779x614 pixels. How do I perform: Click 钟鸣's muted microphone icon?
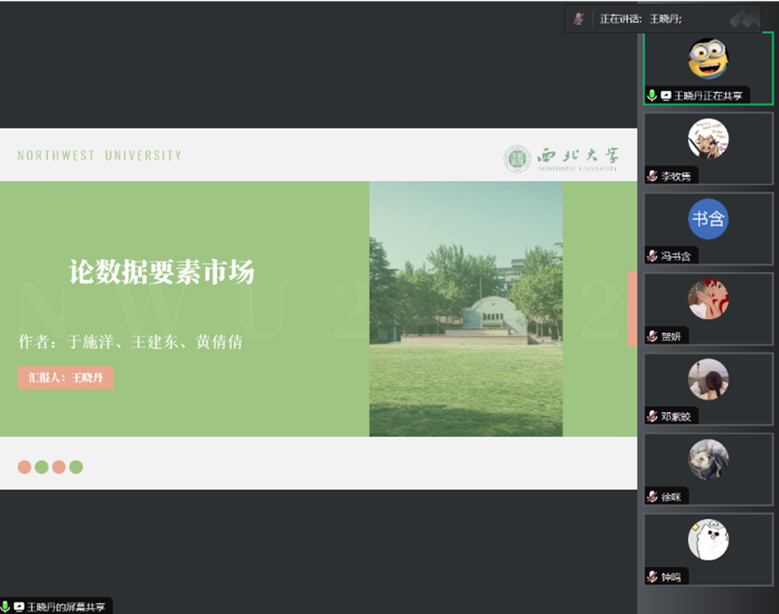point(652,577)
